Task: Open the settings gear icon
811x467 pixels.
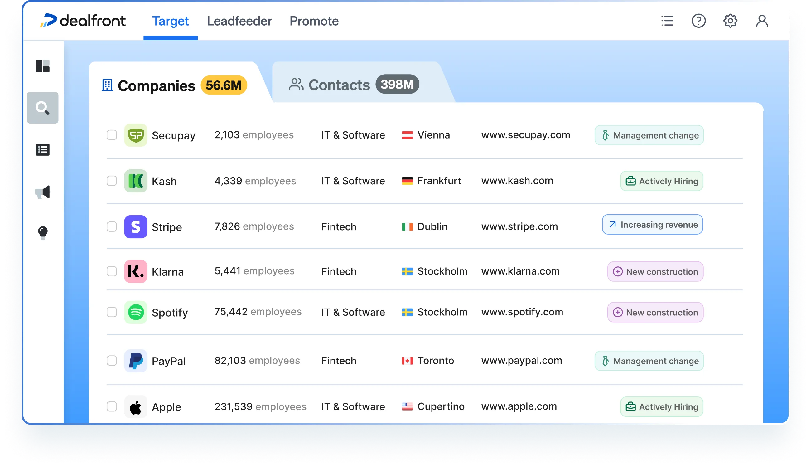Action: coord(730,21)
